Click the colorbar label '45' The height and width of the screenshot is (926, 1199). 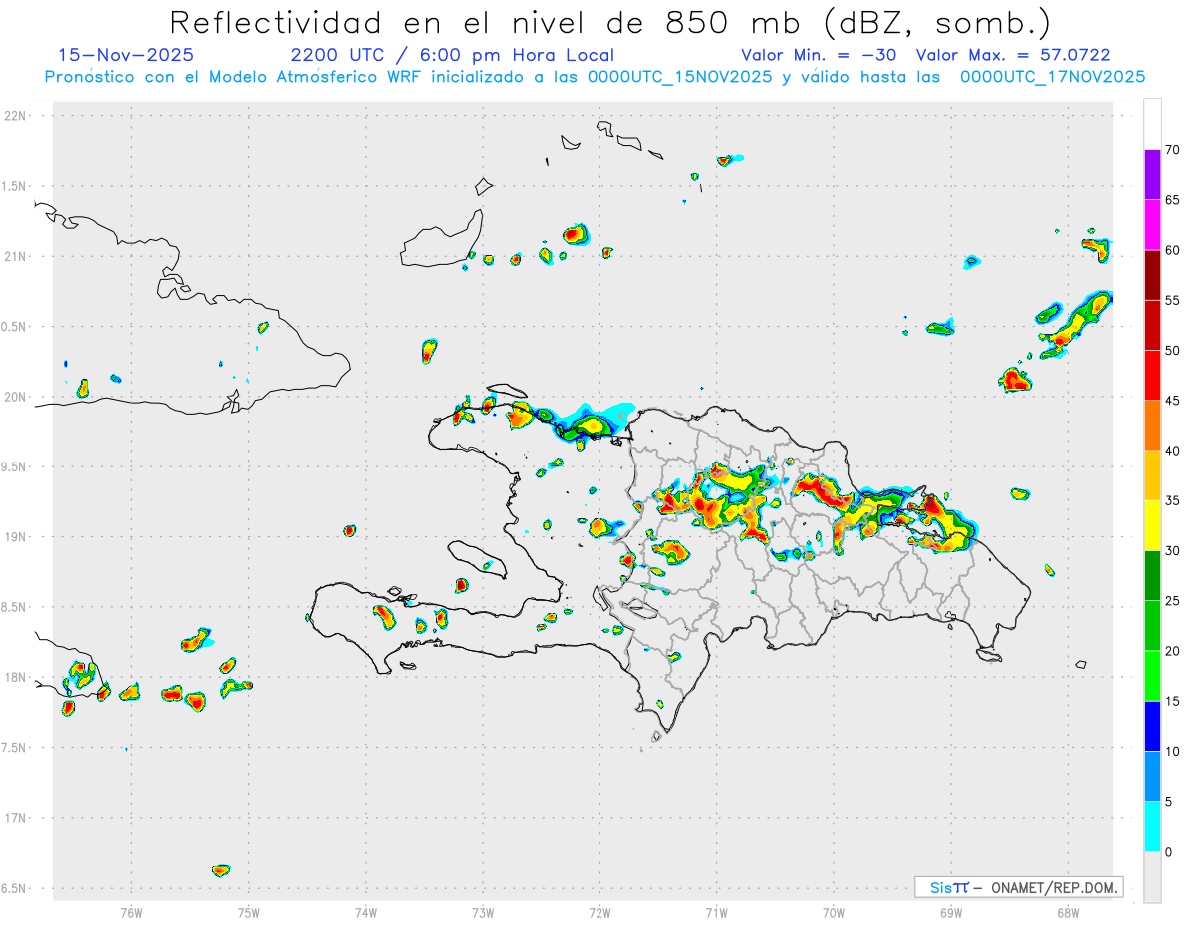(1172, 401)
